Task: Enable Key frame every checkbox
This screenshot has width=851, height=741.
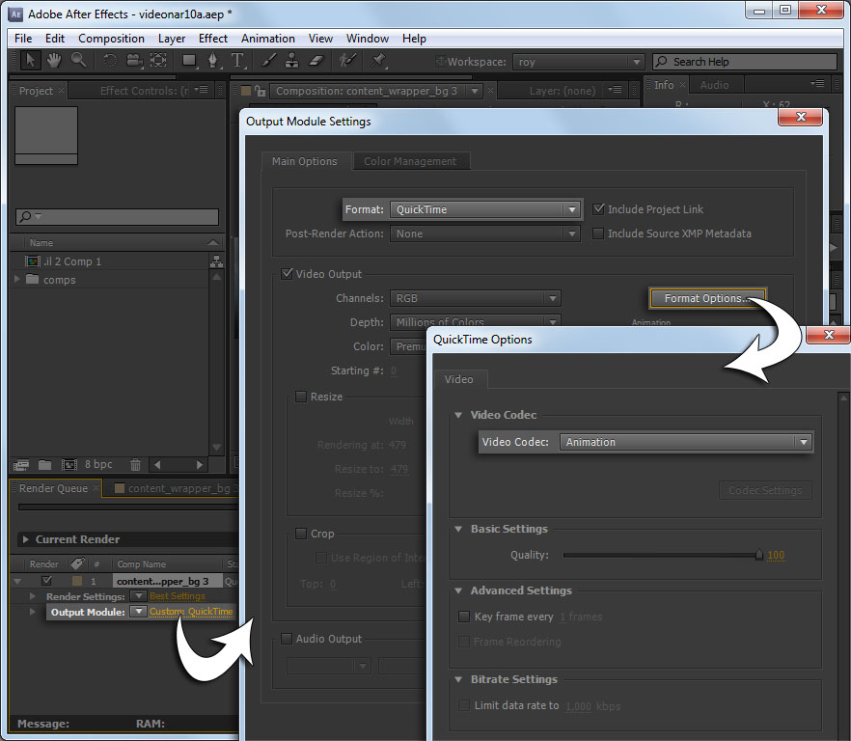Action: coord(464,617)
